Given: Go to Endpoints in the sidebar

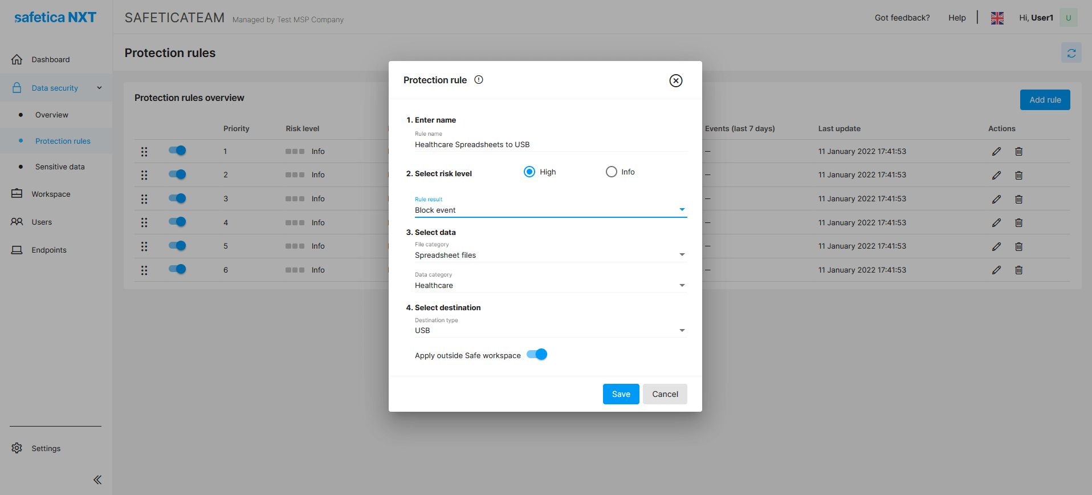Looking at the screenshot, I should (49, 250).
